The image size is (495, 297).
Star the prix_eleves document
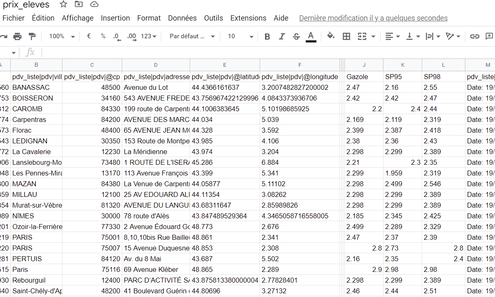click(x=63, y=5)
